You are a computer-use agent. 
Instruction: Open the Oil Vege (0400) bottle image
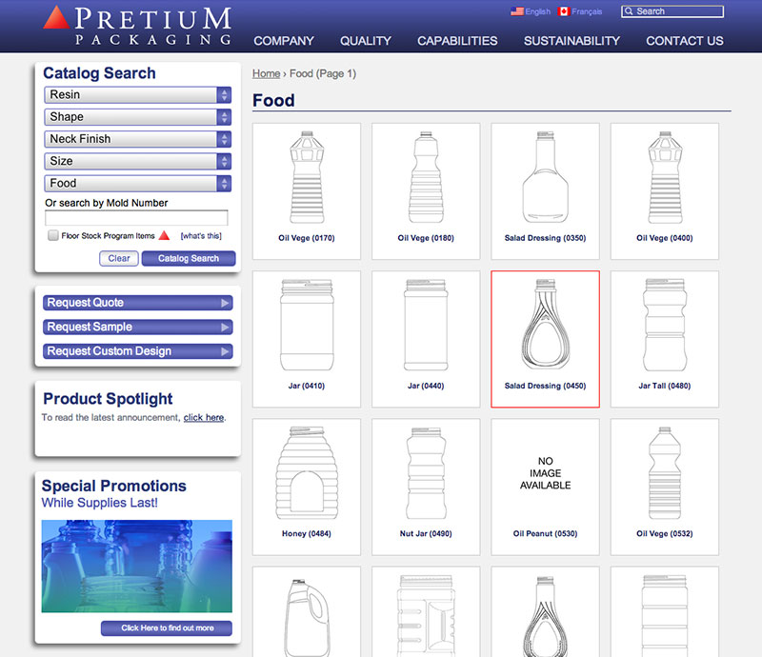coord(665,177)
